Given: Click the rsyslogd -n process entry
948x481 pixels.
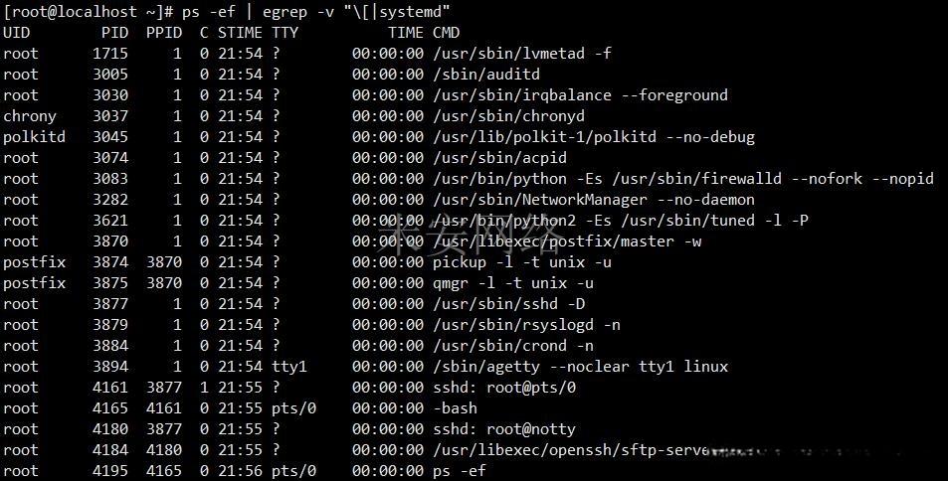Looking at the screenshot, I should pos(526,325).
